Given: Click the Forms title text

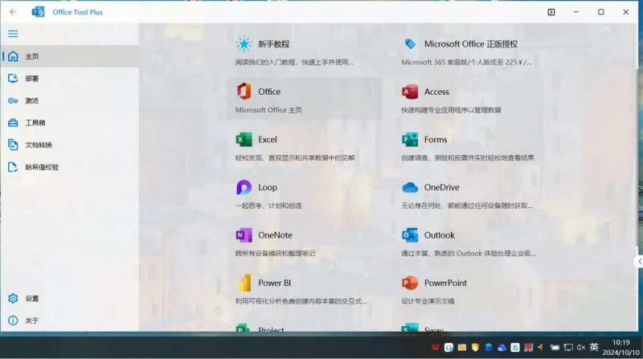Looking at the screenshot, I should tap(436, 139).
